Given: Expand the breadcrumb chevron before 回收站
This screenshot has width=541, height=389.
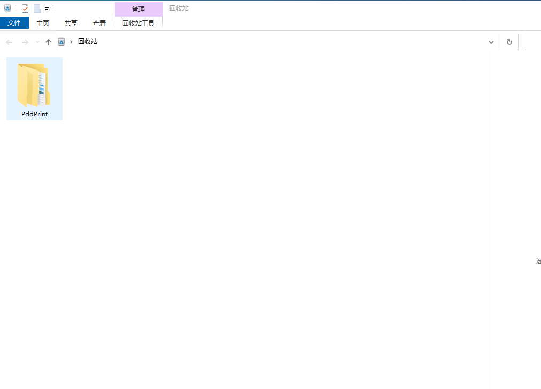Looking at the screenshot, I should [x=71, y=42].
